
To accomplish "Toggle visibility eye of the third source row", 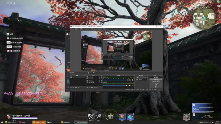I will coord(100,80).
